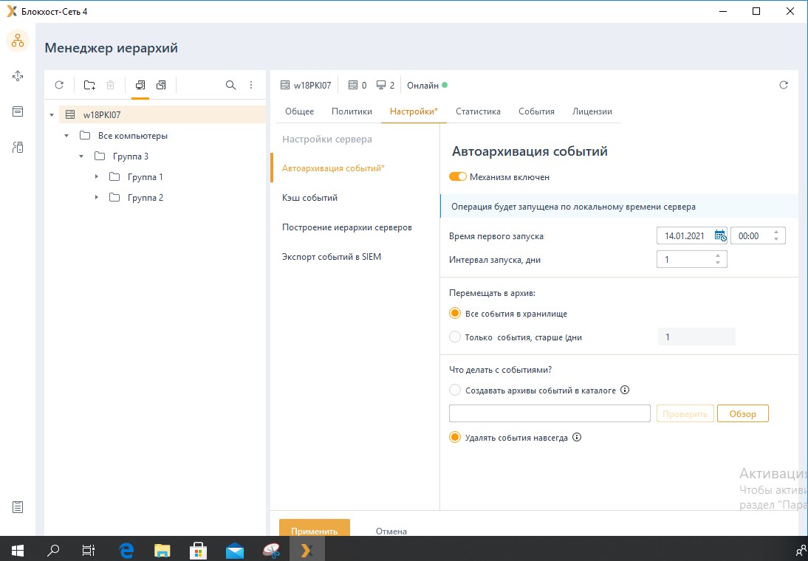
Task: Open 'Построение иерархии серверов' section
Action: pos(347,227)
